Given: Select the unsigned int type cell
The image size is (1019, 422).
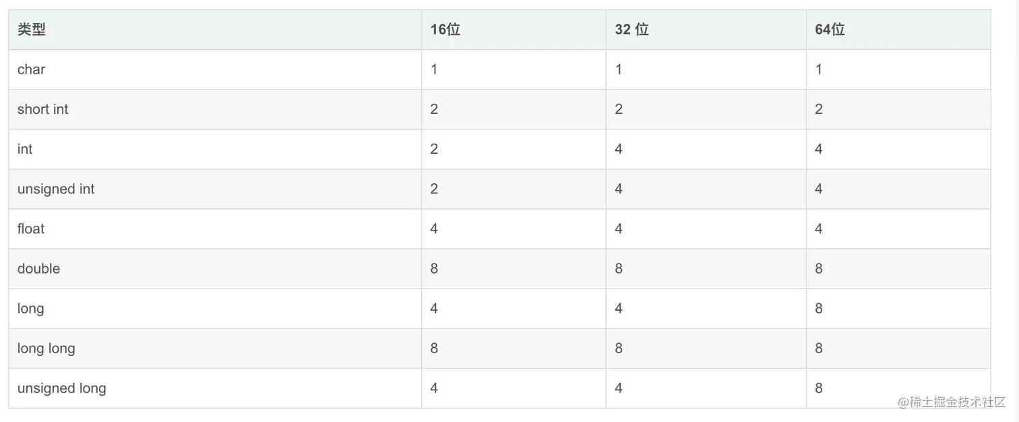Looking at the screenshot, I should (56, 189).
